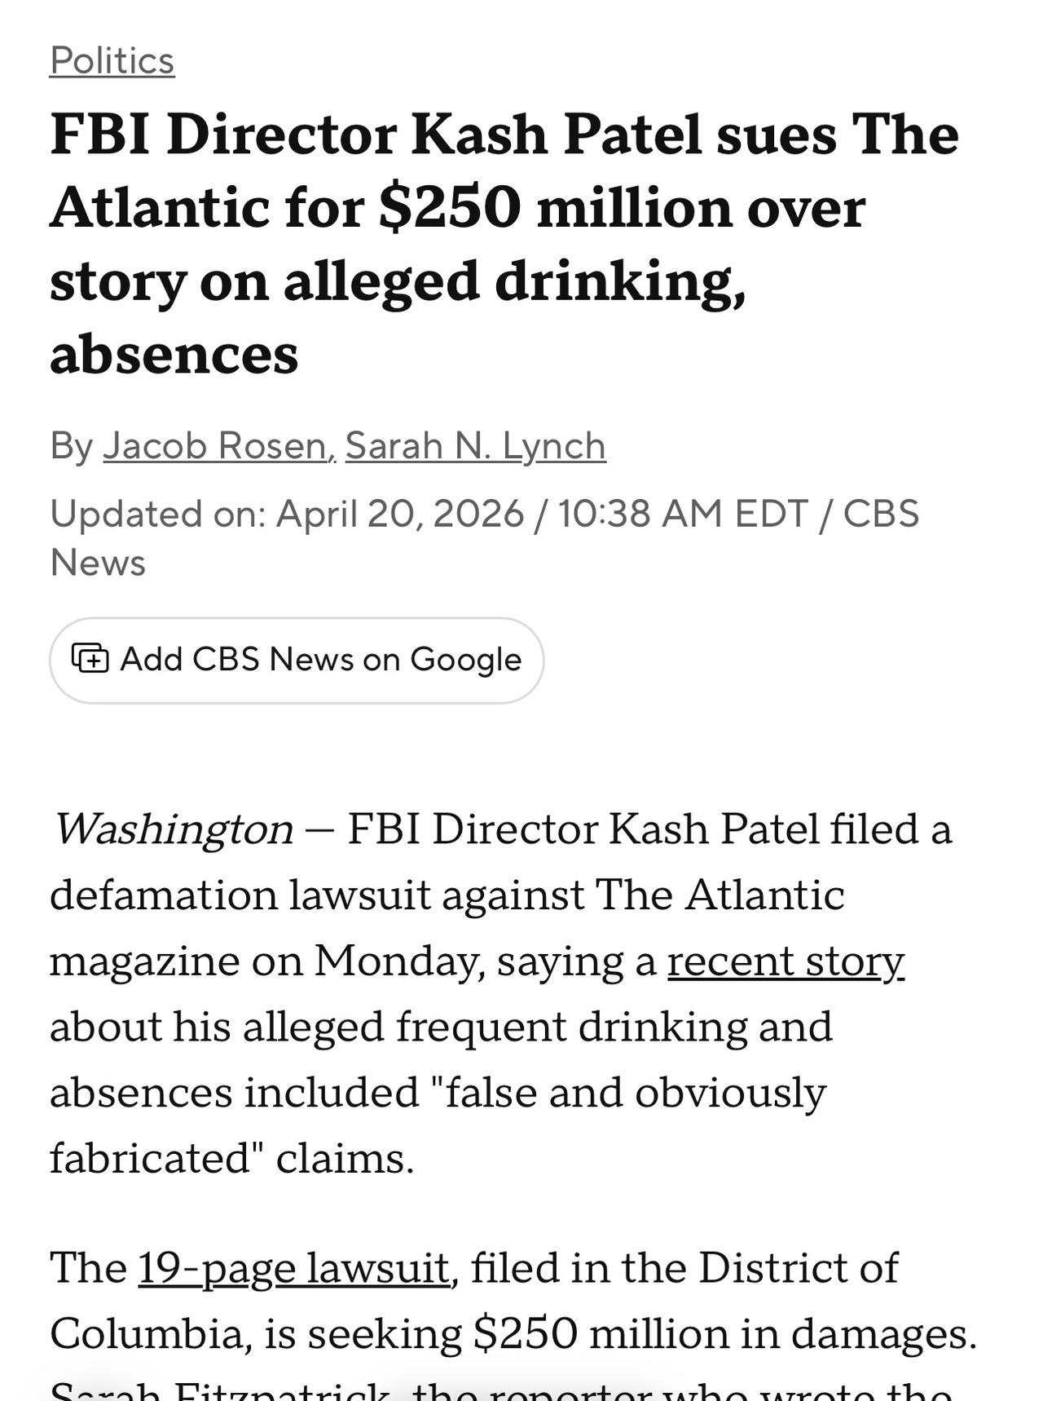This screenshot has width=1043, height=1401.
Task: Open author Sarah N. Lynch's profile link
Action: (475, 445)
